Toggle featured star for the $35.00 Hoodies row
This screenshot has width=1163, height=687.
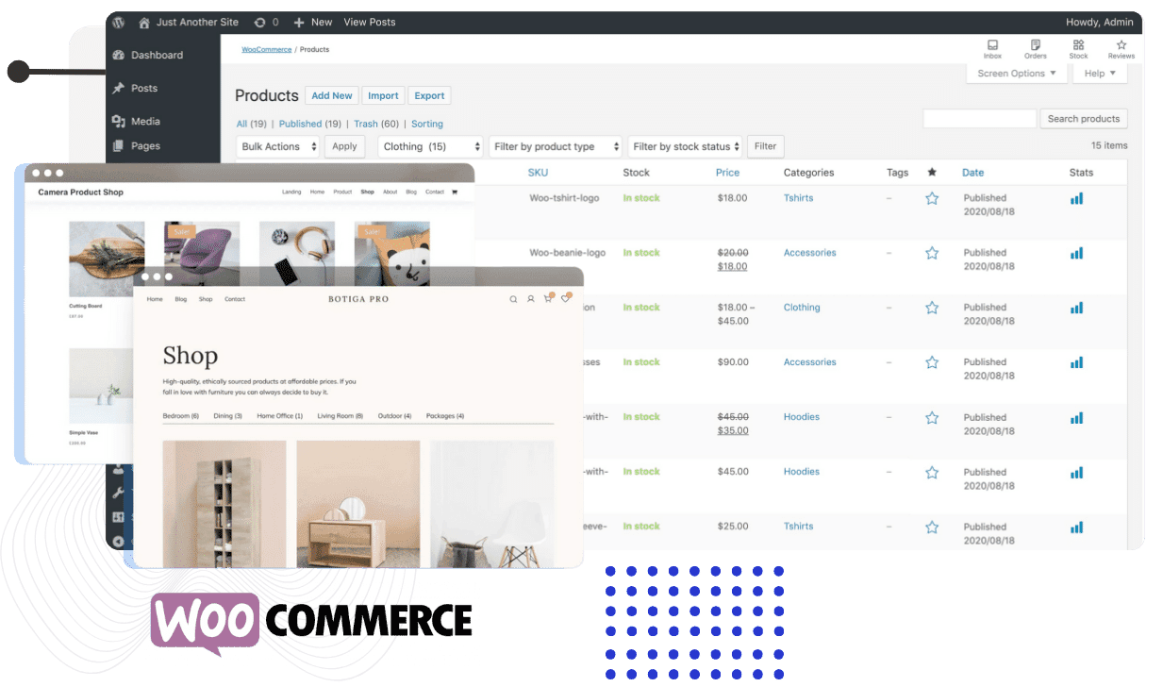932,417
